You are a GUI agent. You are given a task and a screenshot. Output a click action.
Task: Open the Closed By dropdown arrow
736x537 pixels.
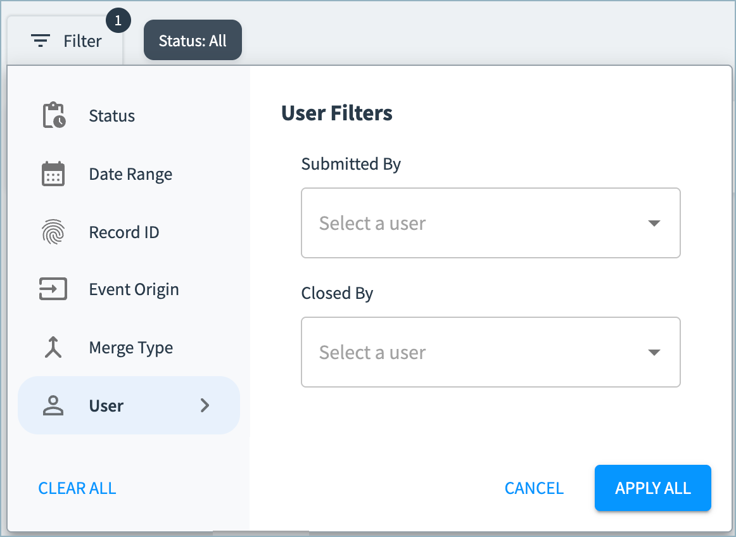tap(654, 353)
